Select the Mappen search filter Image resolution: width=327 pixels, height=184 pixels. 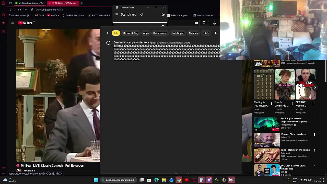click(x=193, y=33)
